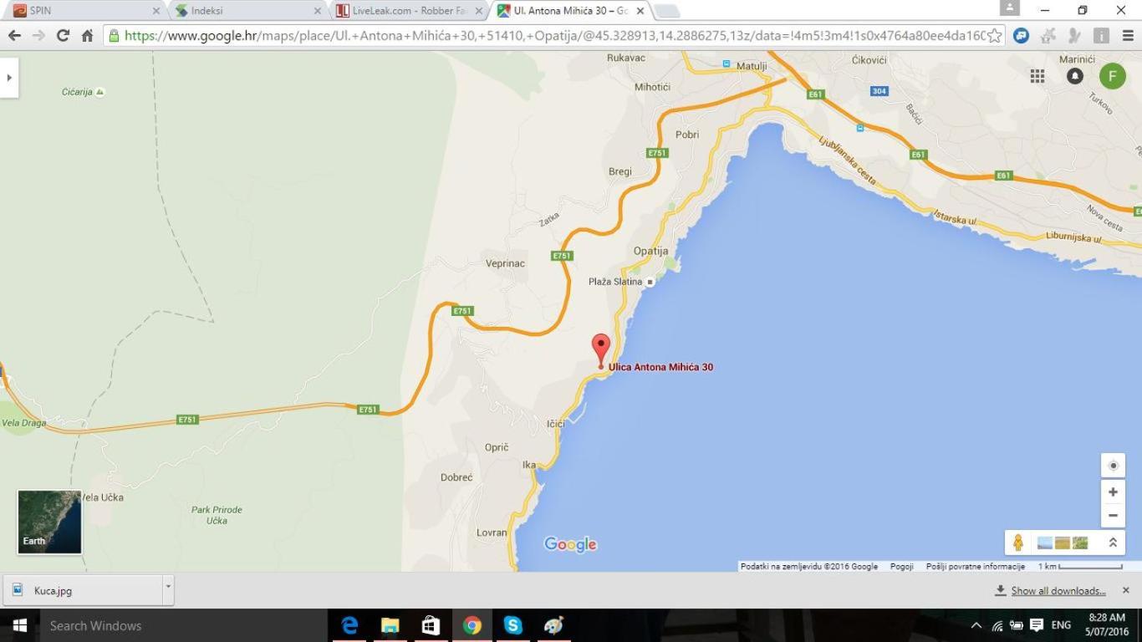The image size is (1142, 642).
Task: Switch to the LiveLeak.com tab
Action: tap(409, 11)
